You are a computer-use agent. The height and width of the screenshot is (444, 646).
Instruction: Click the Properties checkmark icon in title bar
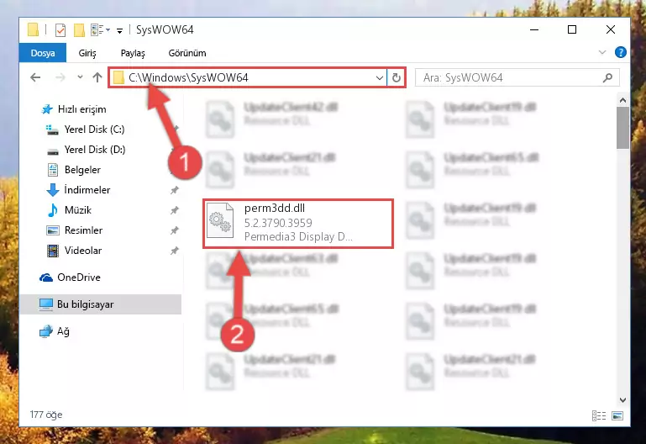click(x=60, y=29)
